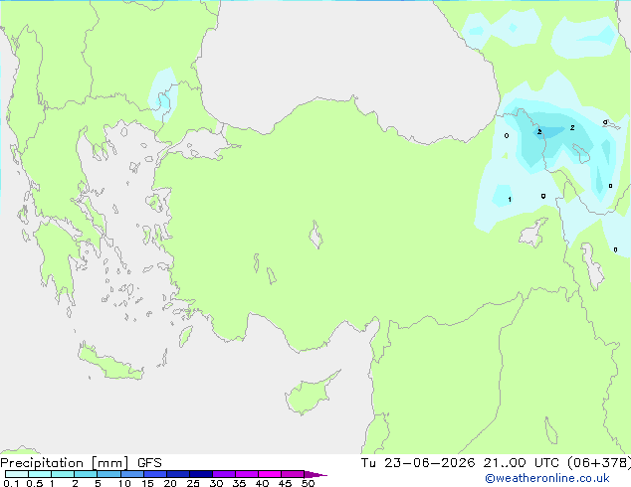
Task: Click the '(06+378)' forecast run text
Action: point(599,463)
